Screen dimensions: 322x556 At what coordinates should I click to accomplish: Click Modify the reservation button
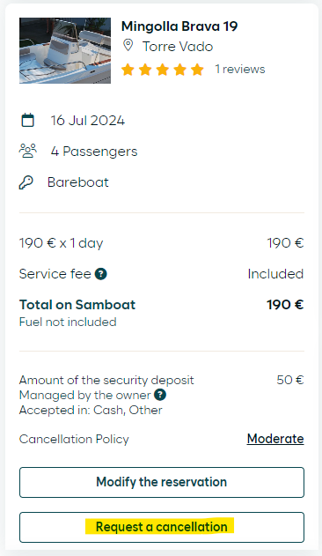[x=162, y=482]
